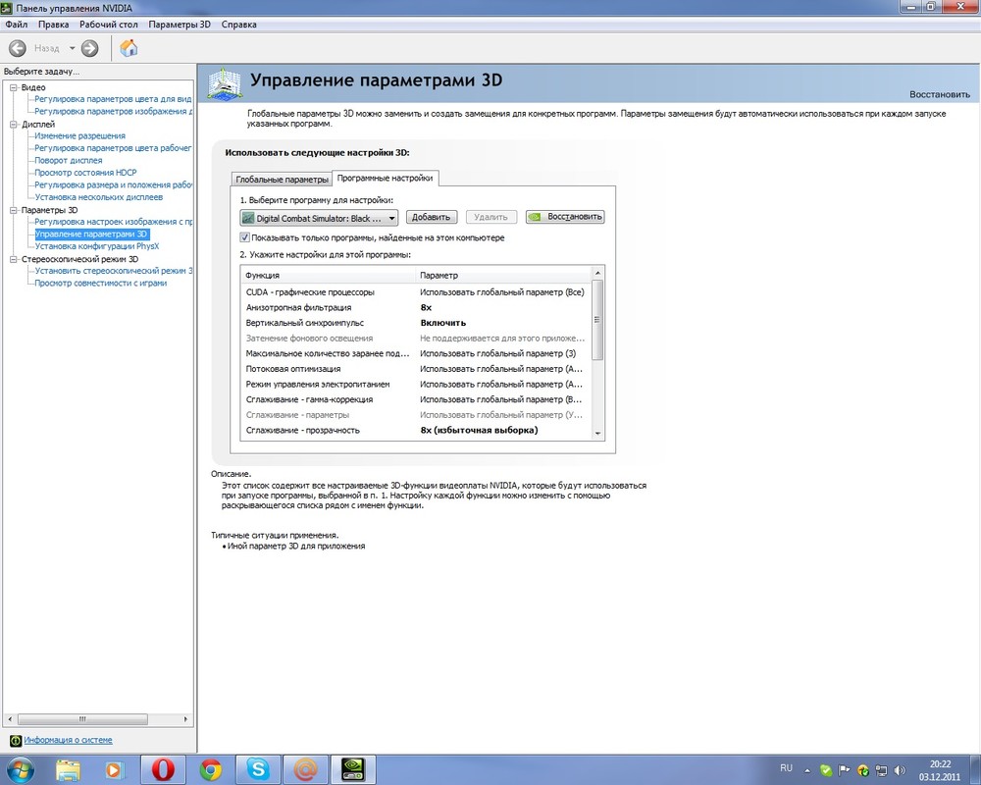Open the mail agent @ icon on taskbar

click(305, 769)
